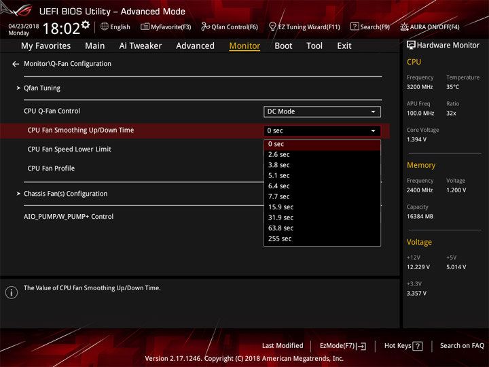Click the English language label
Screen dimensions: 489x367
(120, 27)
